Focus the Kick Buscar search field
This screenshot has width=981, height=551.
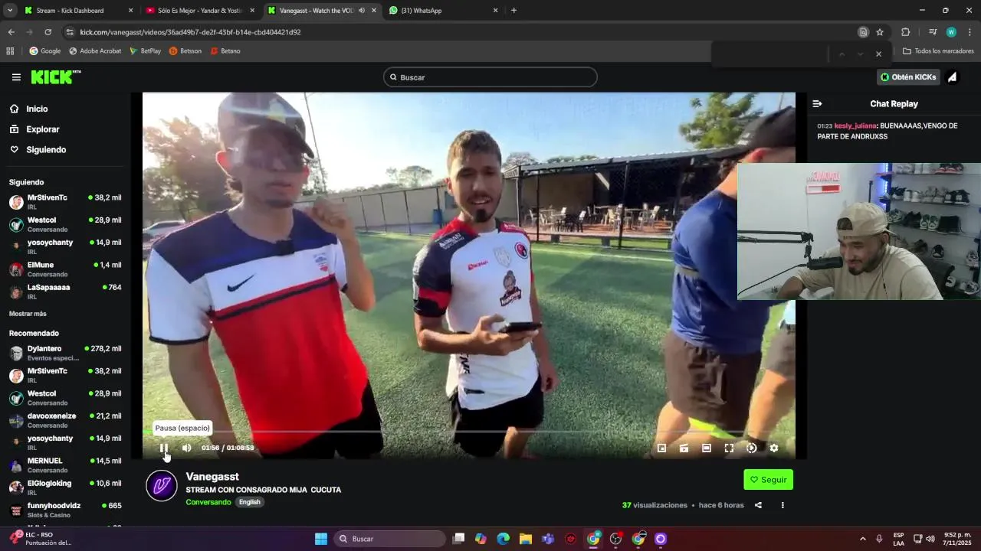(x=490, y=77)
